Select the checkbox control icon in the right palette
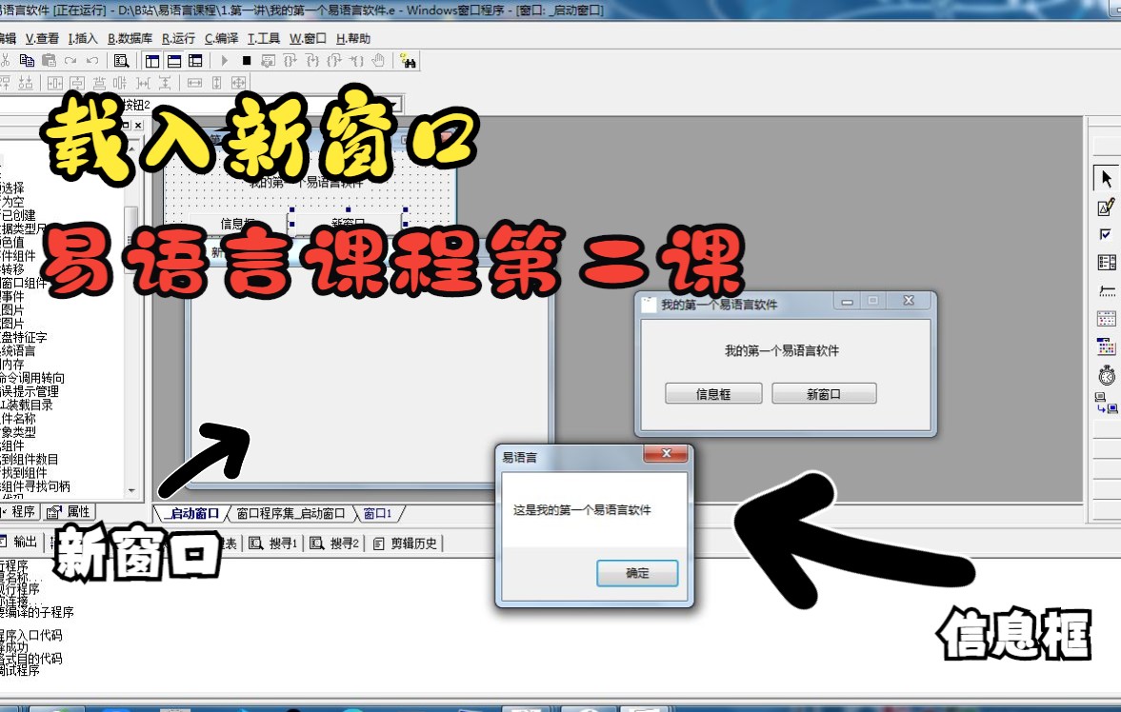 tap(1105, 234)
